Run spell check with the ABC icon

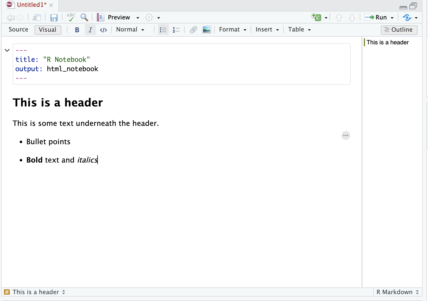coord(71,17)
